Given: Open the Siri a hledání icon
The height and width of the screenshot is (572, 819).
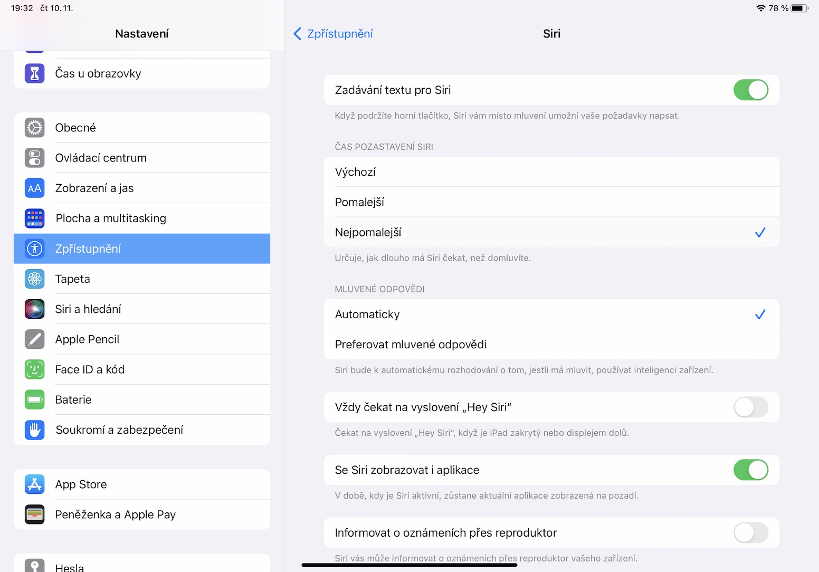Looking at the screenshot, I should click(35, 309).
